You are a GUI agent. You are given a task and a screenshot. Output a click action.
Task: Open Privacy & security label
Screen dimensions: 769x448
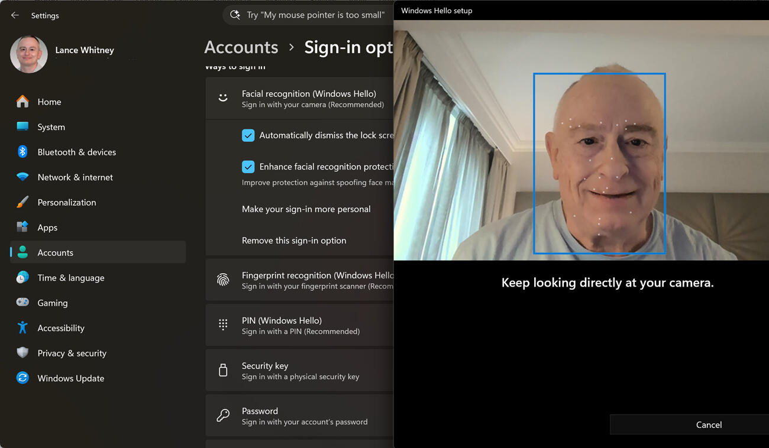(x=72, y=353)
